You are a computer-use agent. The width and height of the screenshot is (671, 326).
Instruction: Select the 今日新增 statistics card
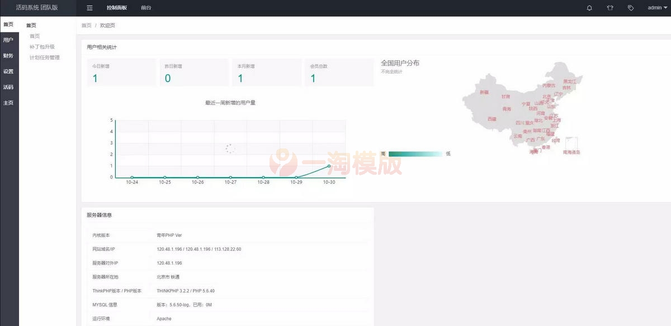tap(121, 73)
